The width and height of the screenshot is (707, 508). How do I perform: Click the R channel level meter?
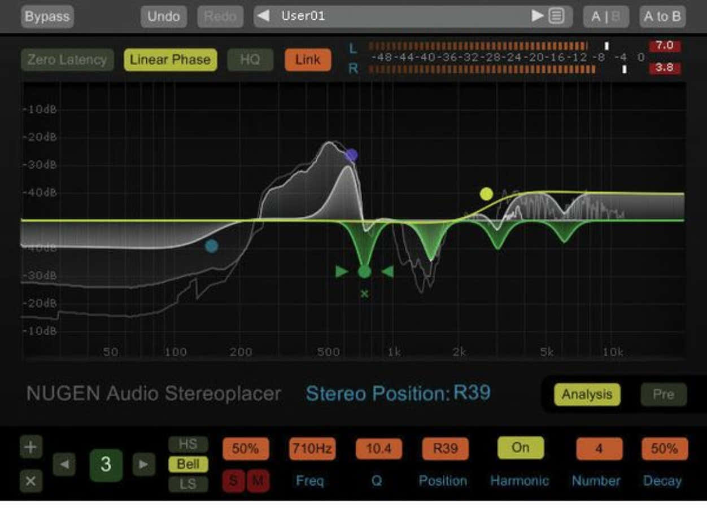coord(482,69)
